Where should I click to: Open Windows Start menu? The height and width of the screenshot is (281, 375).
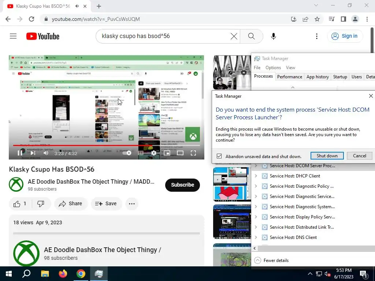point(9,274)
